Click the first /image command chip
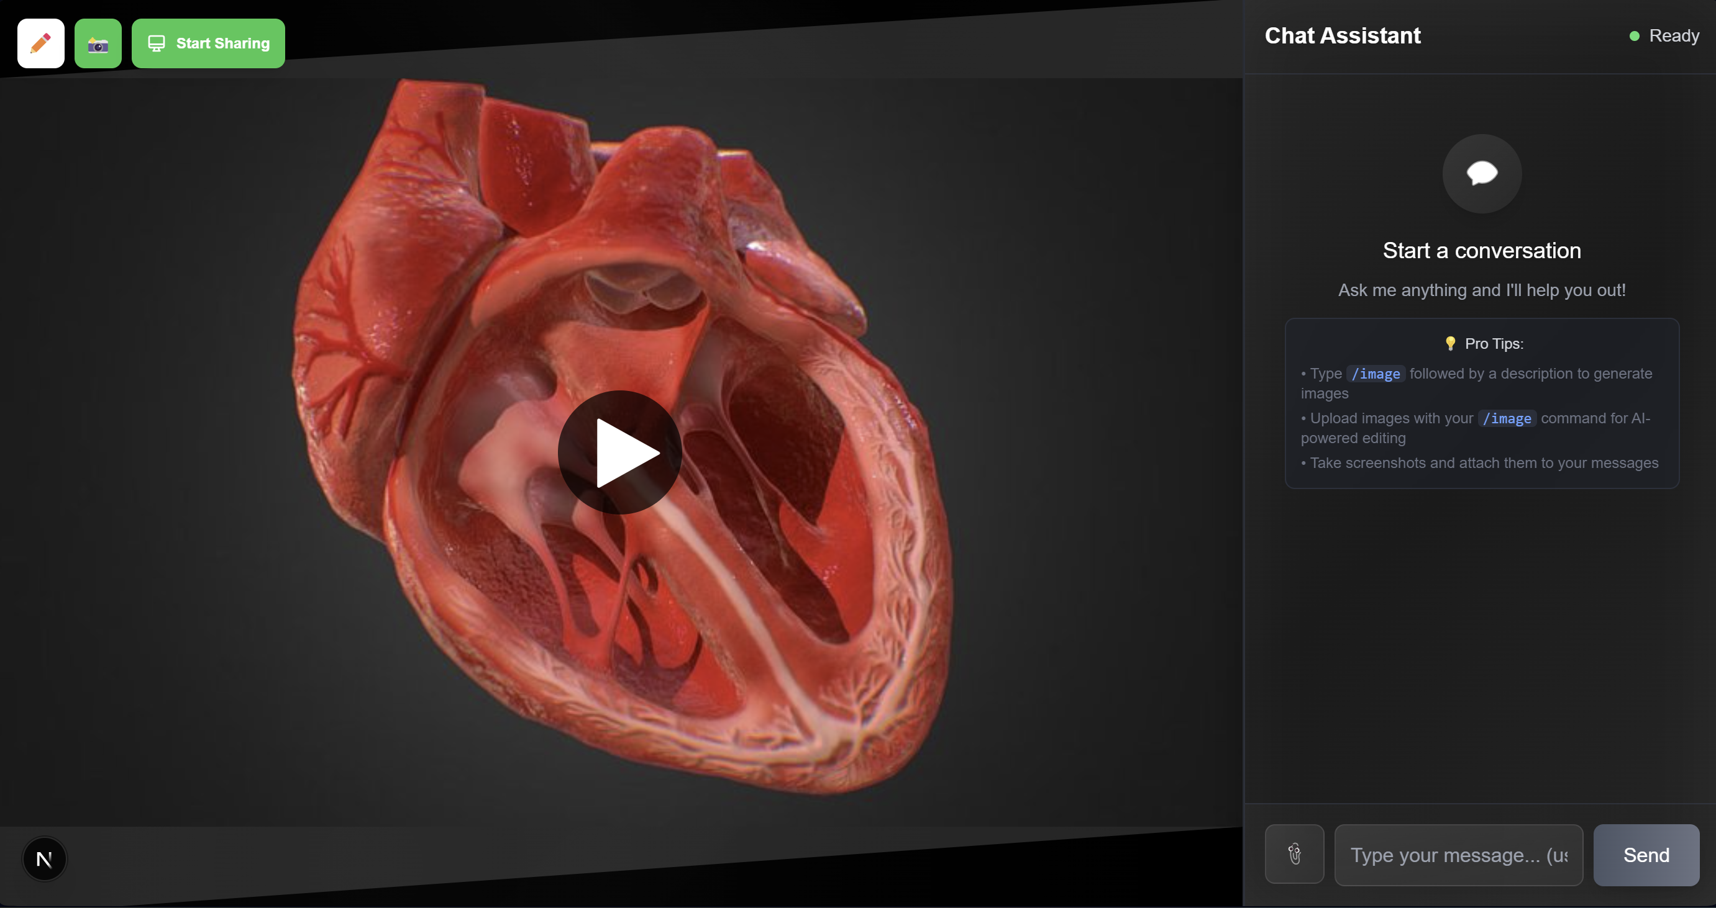This screenshot has height=908, width=1716. pyautogui.click(x=1376, y=374)
